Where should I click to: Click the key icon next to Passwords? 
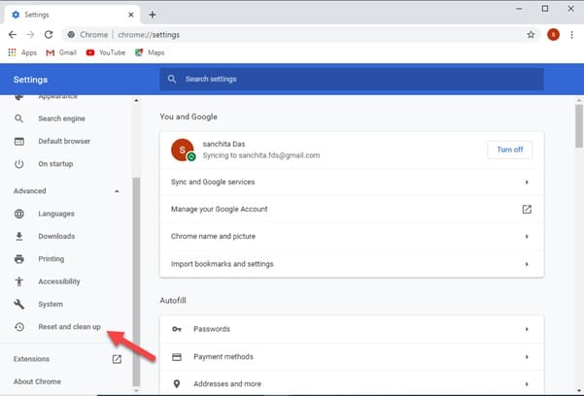(x=177, y=329)
